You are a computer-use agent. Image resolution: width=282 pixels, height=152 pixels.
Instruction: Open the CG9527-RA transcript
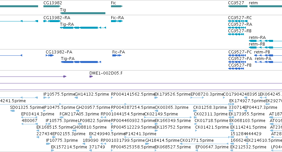coord(237,28)
